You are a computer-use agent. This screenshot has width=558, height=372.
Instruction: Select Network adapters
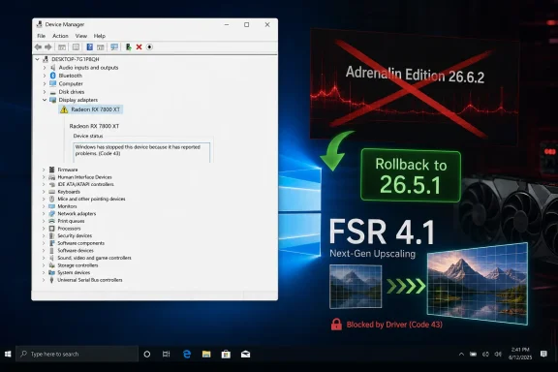coord(77,213)
